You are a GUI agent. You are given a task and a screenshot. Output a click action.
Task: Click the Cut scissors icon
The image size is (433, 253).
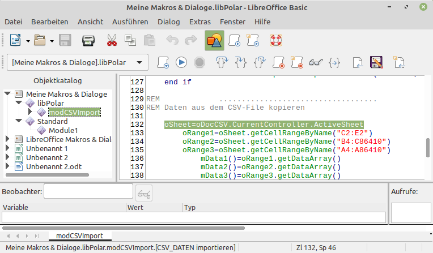point(112,41)
